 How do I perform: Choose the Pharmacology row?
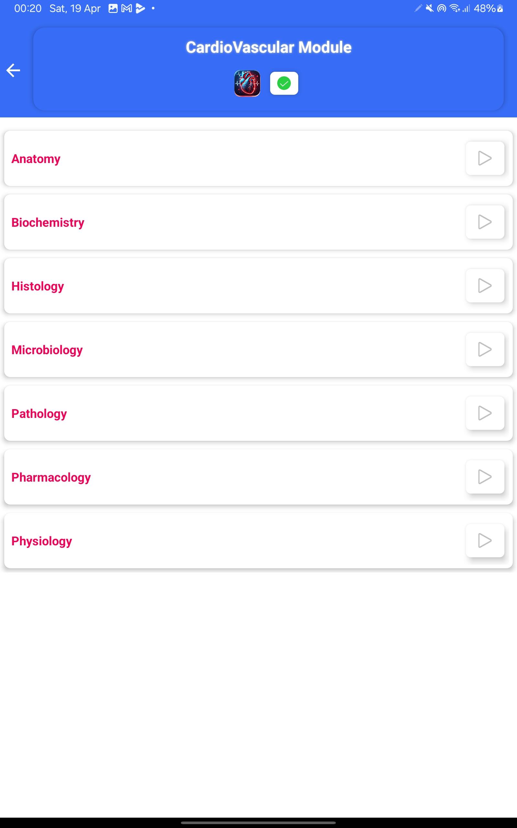click(258, 477)
